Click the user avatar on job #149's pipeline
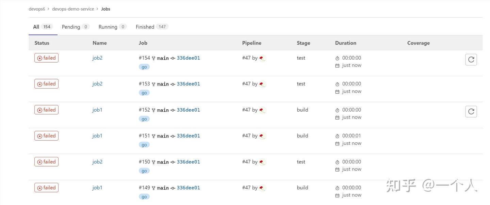The width and height of the screenshot is (490, 205). 262,188
